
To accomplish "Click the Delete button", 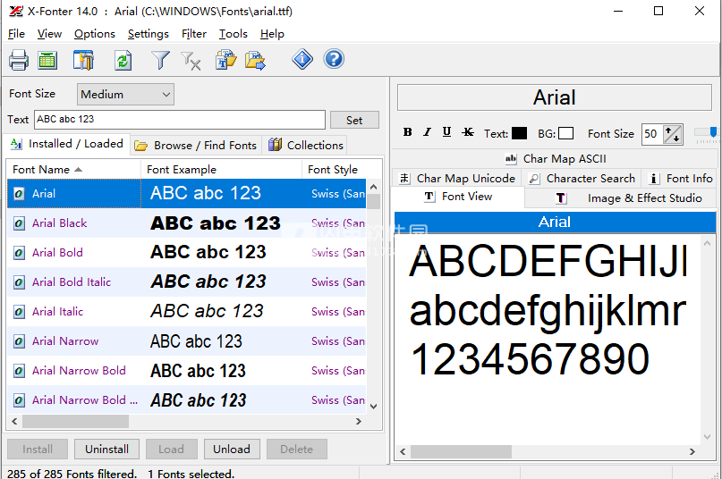I will point(296,450).
